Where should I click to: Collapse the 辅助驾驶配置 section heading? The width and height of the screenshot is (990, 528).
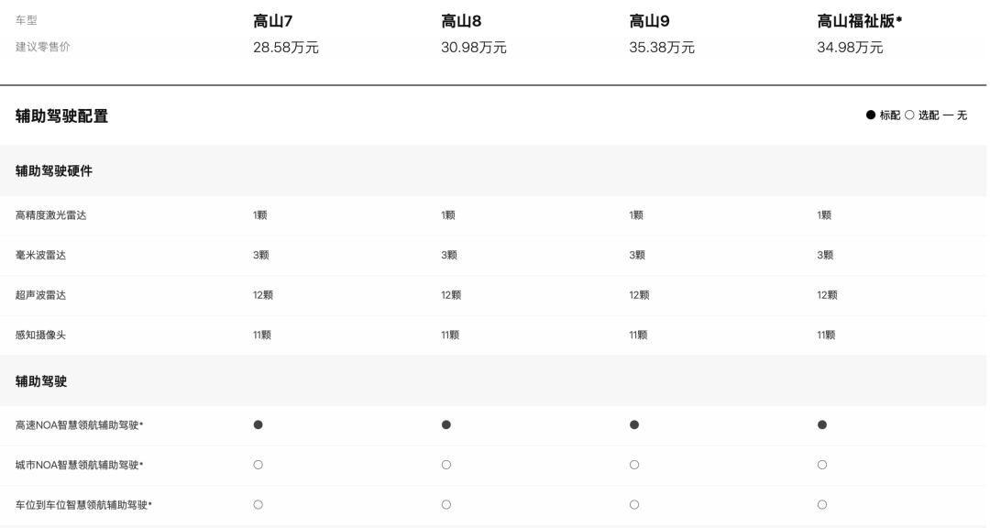pyautogui.click(x=62, y=116)
